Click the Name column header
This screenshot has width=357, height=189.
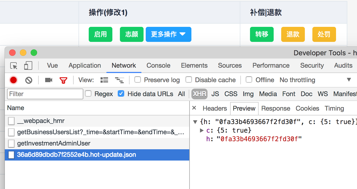tap(97, 108)
